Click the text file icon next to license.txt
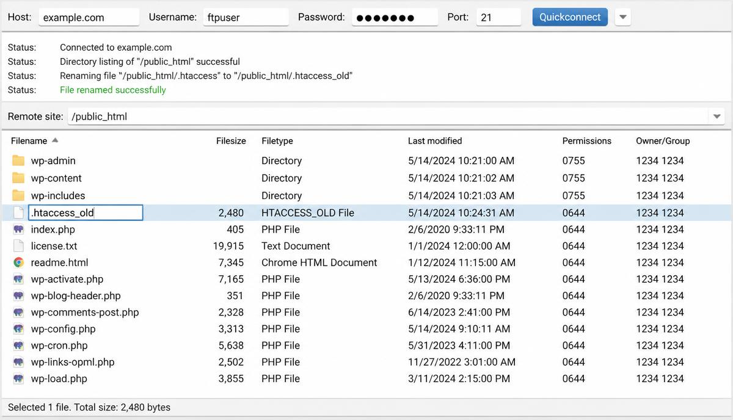 coord(18,246)
